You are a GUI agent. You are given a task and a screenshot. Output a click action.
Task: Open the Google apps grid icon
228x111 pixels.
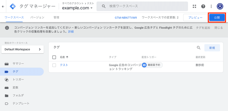(x=194, y=6)
